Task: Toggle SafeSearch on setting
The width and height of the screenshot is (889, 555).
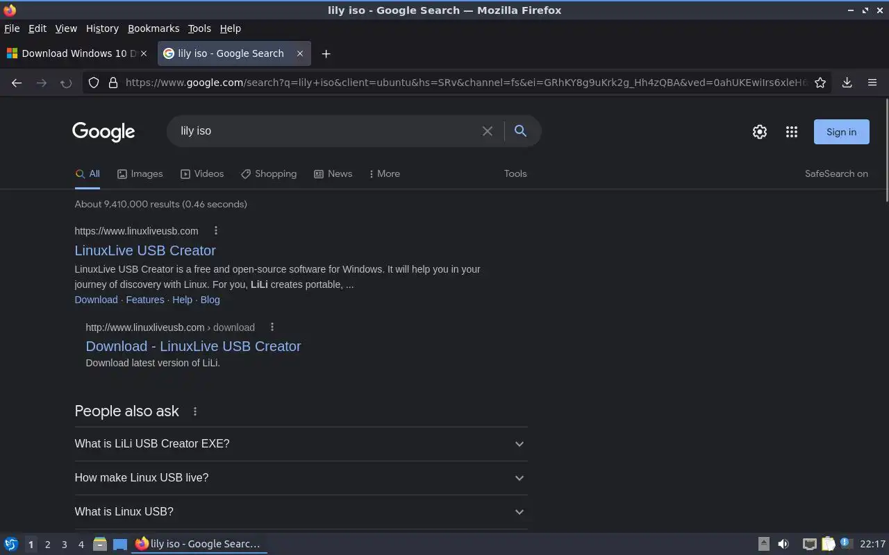Action: 836,173
